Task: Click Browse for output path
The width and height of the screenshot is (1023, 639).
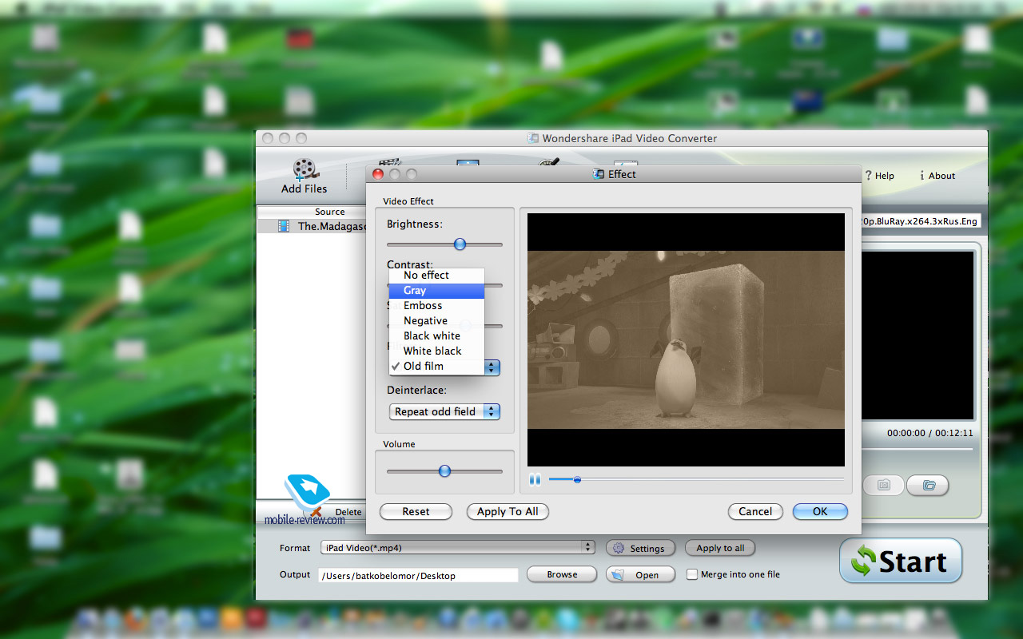Action: 562,574
